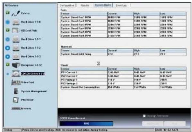This screenshot has height=132, width=192.
Task: Select the Video Card icon
Action: pos(16,82)
